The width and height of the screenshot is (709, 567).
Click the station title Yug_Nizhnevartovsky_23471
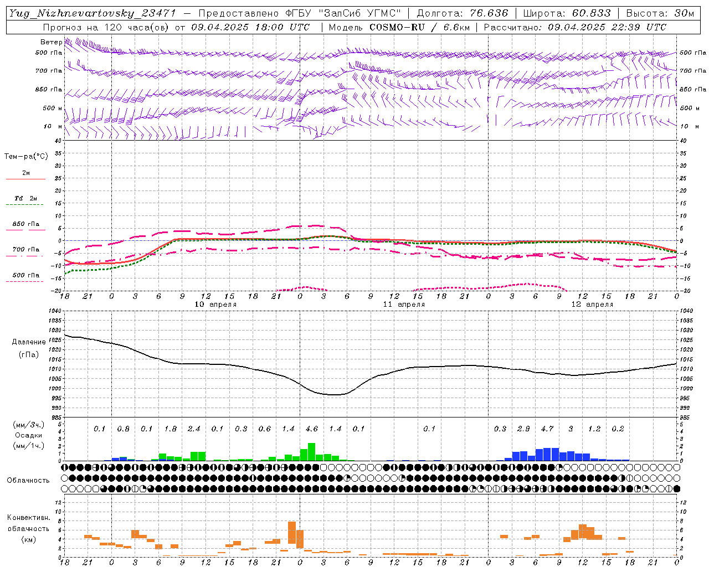92,13
